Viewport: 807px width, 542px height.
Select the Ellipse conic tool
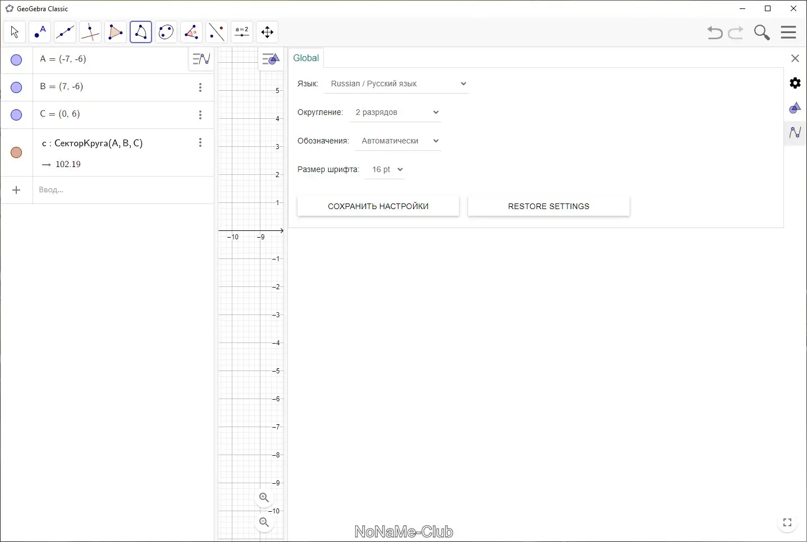[x=166, y=32]
